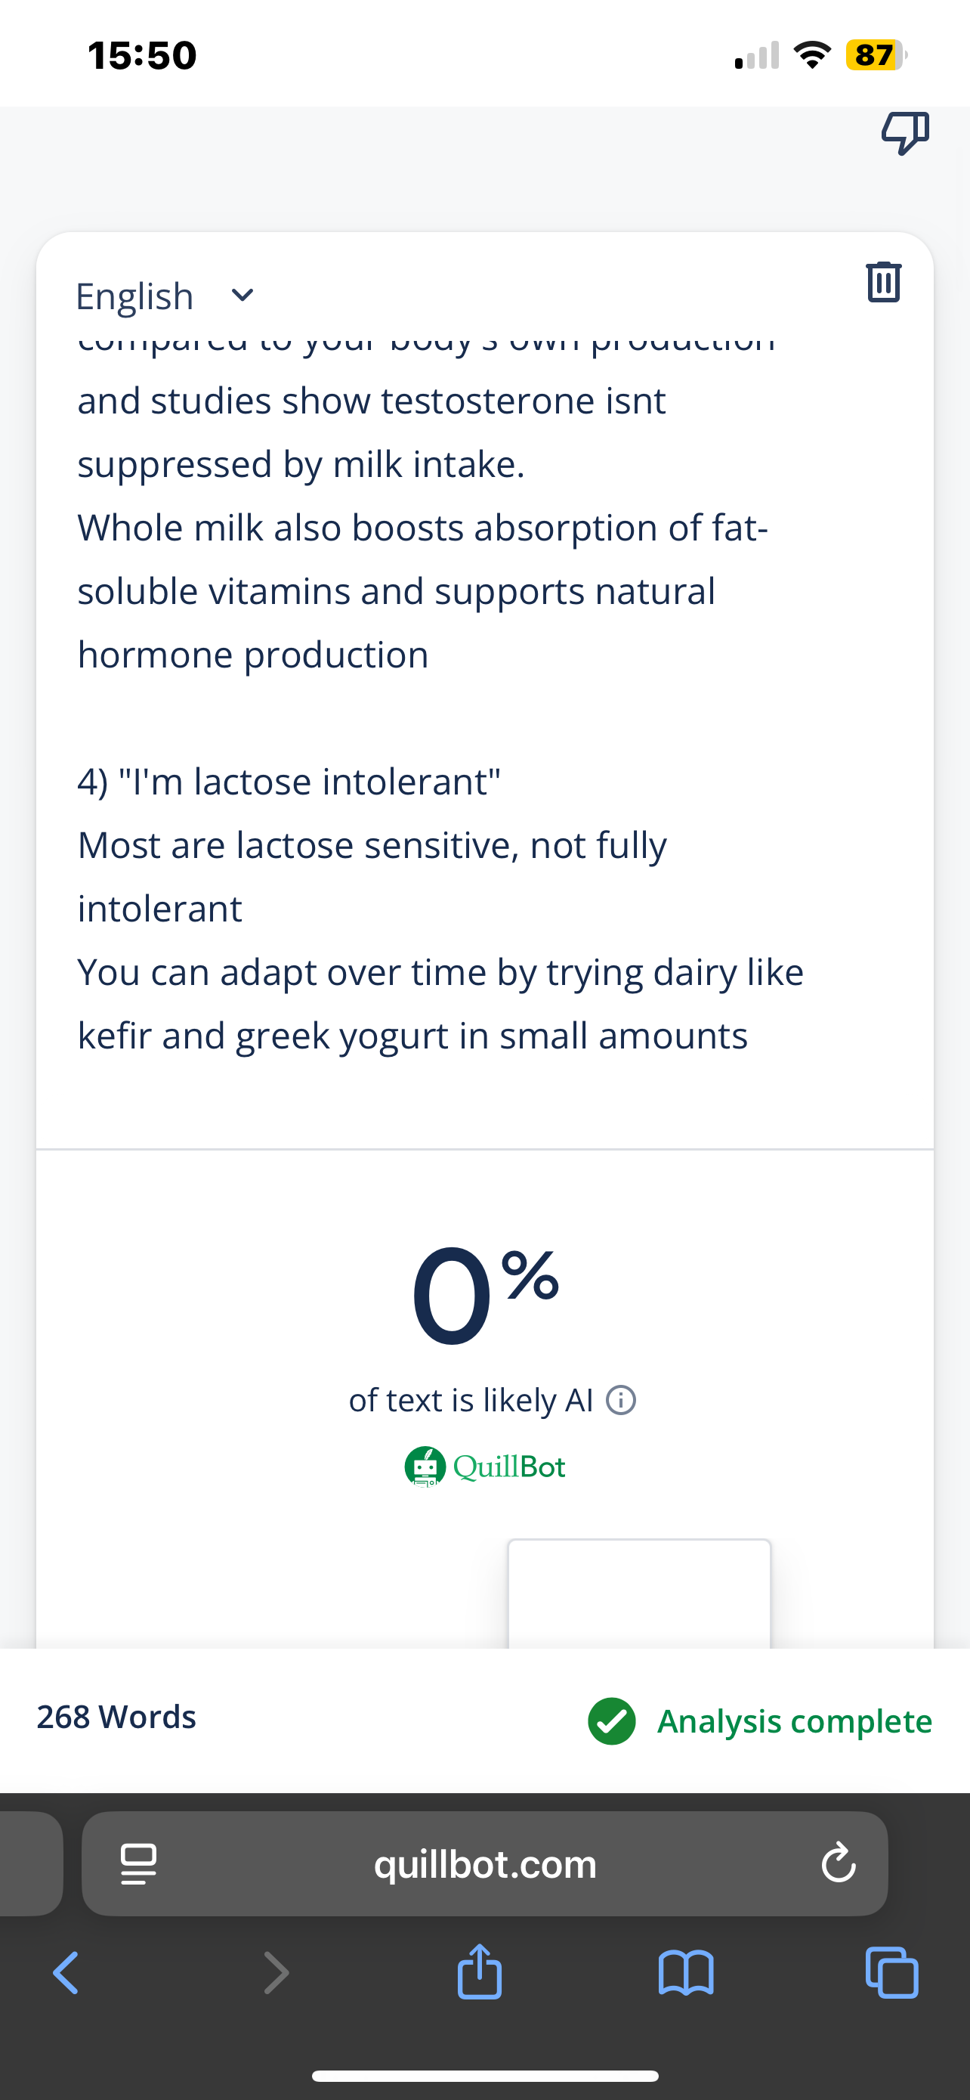This screenshot has height=2100, width=970.
Task: Tap the QuillBot logo
Action: coord(484,1467)
